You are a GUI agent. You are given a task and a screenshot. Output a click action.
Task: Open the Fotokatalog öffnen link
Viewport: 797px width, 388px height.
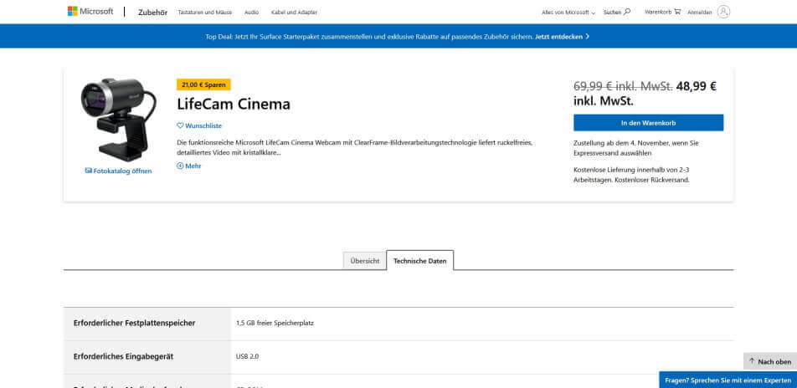(118, 171)
